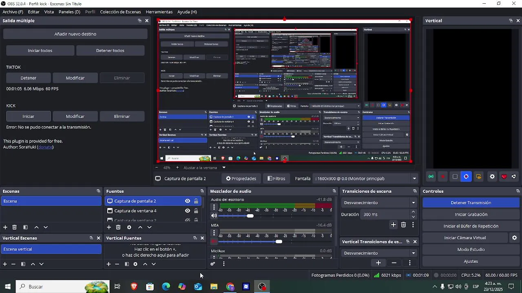Open MEA audio options menu dots
This screenshot has width=522, height=293.
(x=214, y=233)
